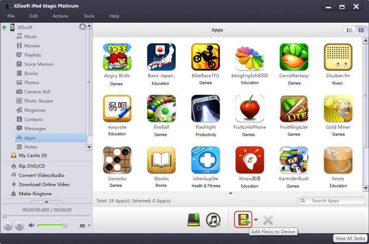369x244 pixels.
Task: Click sidebar scroll down arrow
Action: tap(89, 148)
